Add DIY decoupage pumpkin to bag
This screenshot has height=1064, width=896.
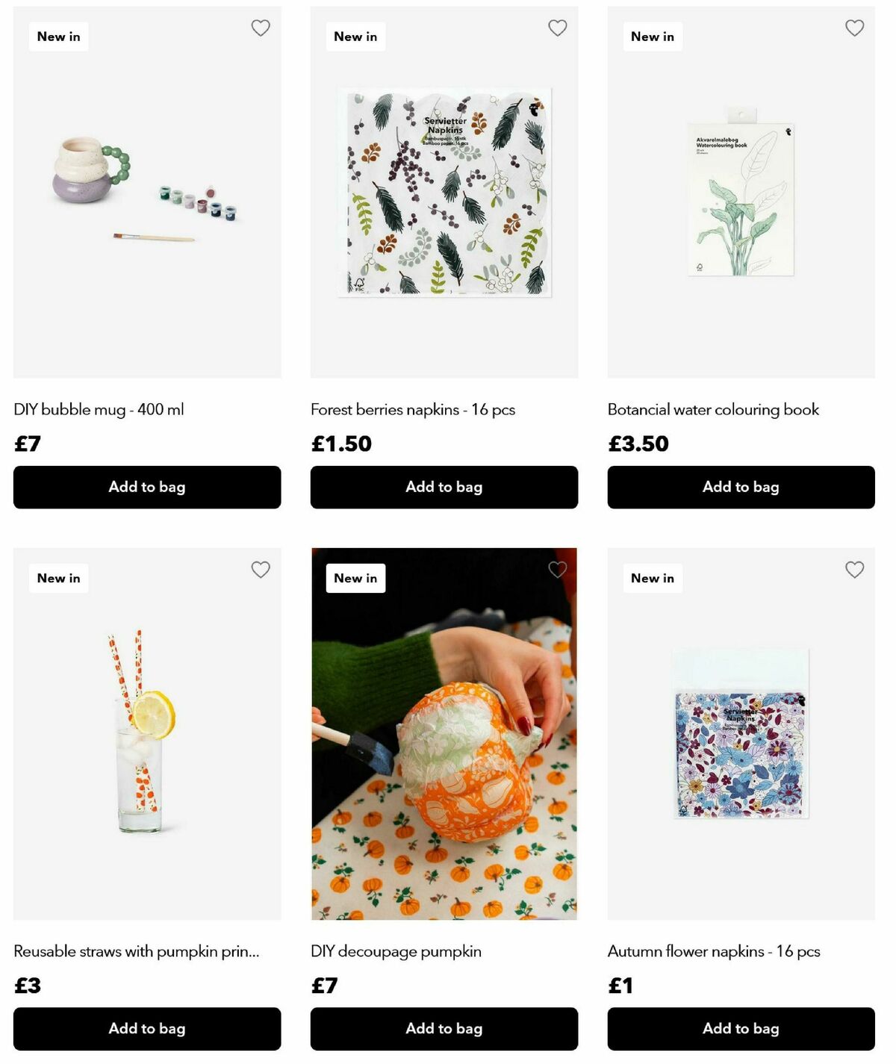[x=444, y=1028]
